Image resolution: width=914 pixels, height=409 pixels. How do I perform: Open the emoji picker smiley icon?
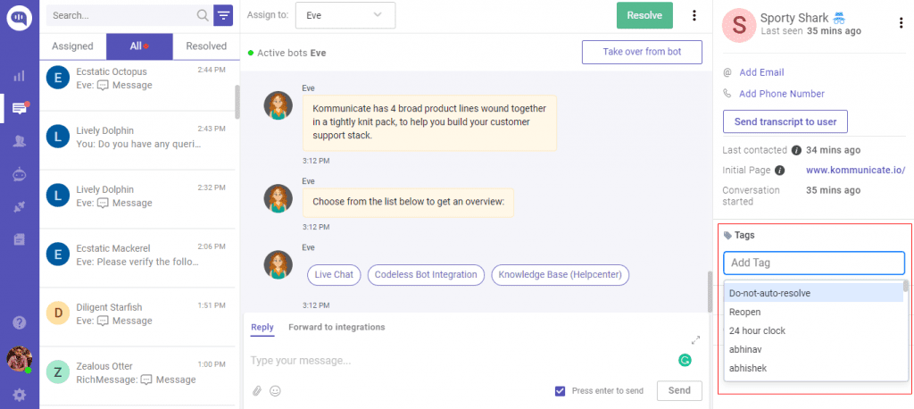[275, 391]
